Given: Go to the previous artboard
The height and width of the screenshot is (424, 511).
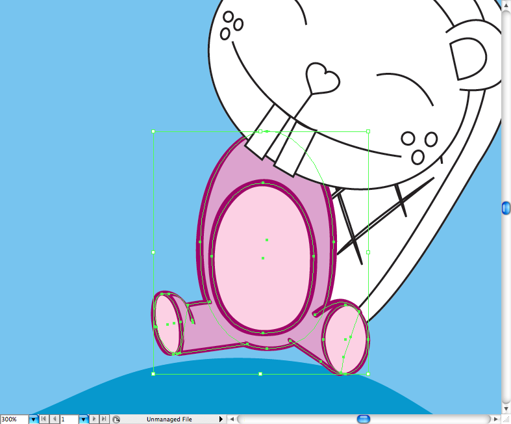Looking at the screenshot, I should pos(55,419).
